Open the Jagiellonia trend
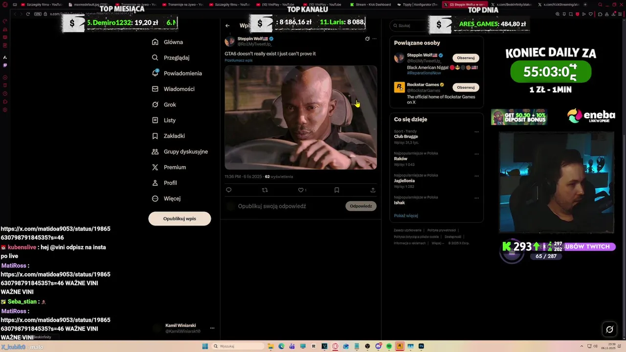626x352 pixels. [404, 180]
